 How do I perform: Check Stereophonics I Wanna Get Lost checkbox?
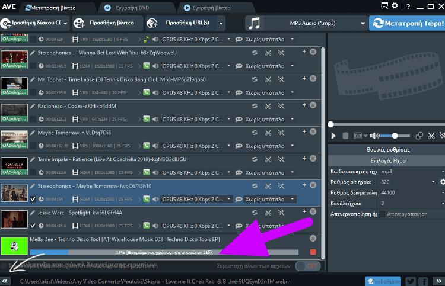[33, 66]
